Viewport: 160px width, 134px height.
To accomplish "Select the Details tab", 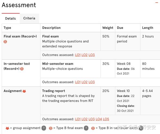I will [10, 18].
